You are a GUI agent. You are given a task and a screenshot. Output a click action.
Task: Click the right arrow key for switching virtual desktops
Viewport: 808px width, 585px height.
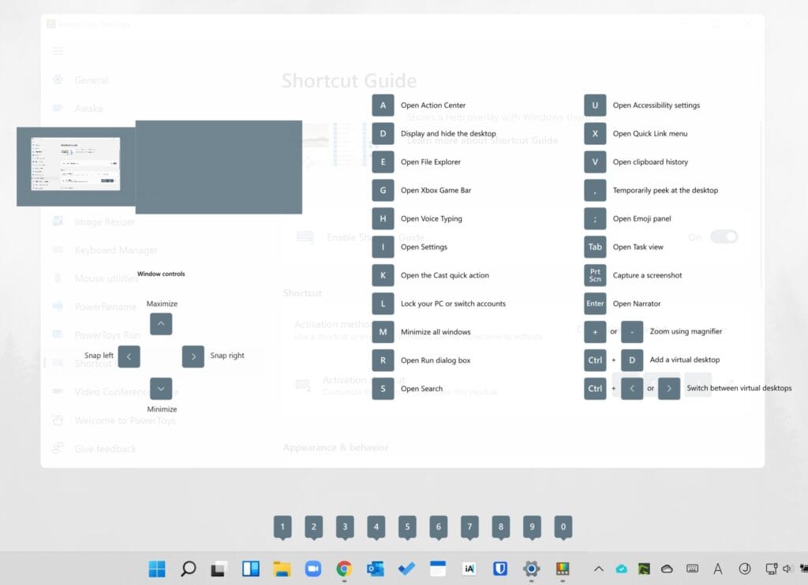(x=669, y=388)
